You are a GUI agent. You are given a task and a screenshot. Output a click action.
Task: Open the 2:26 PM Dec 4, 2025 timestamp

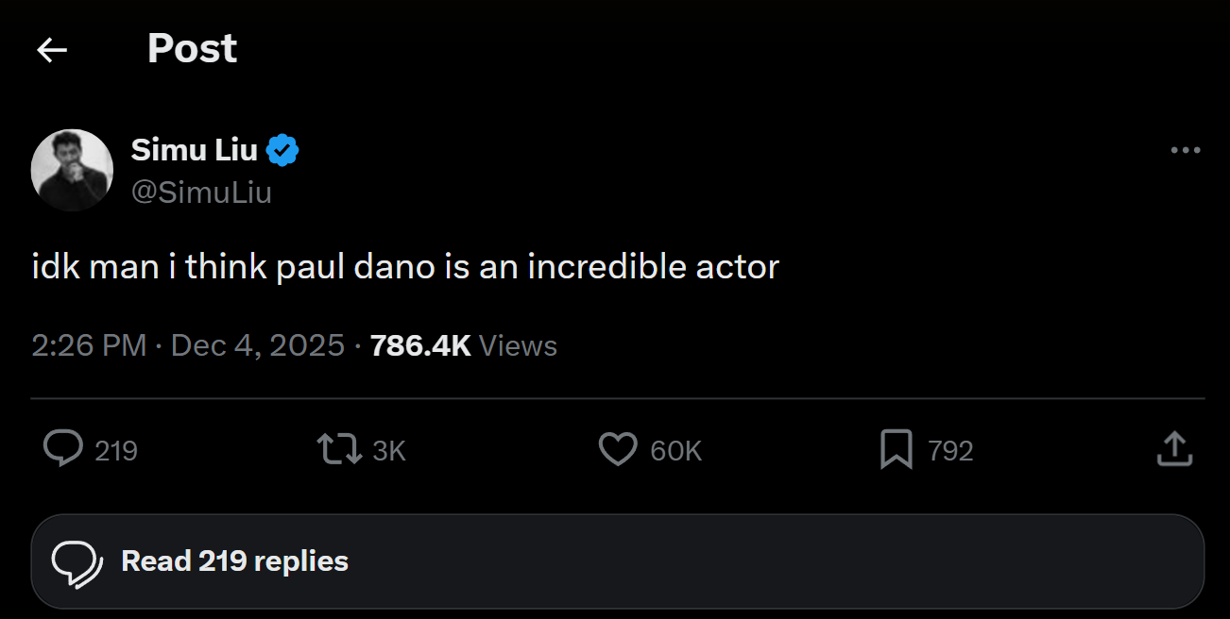click(x=187, y=345)
